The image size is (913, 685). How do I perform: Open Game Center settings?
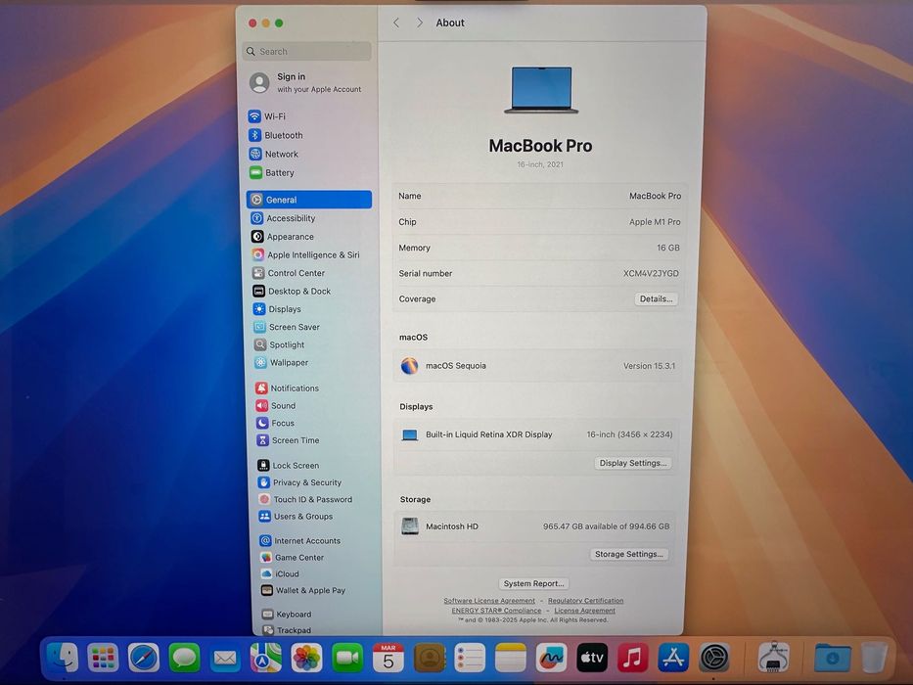click(293, 557)
